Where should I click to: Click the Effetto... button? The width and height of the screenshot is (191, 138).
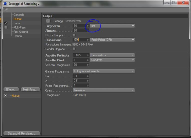[x=11, y=89]
